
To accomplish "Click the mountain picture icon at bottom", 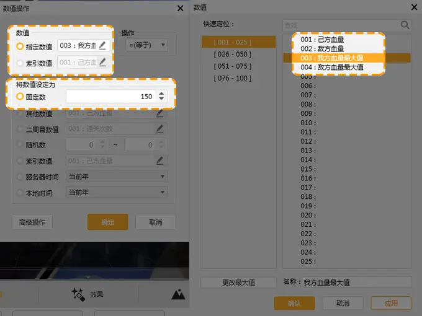I will [x=178, y=294].
